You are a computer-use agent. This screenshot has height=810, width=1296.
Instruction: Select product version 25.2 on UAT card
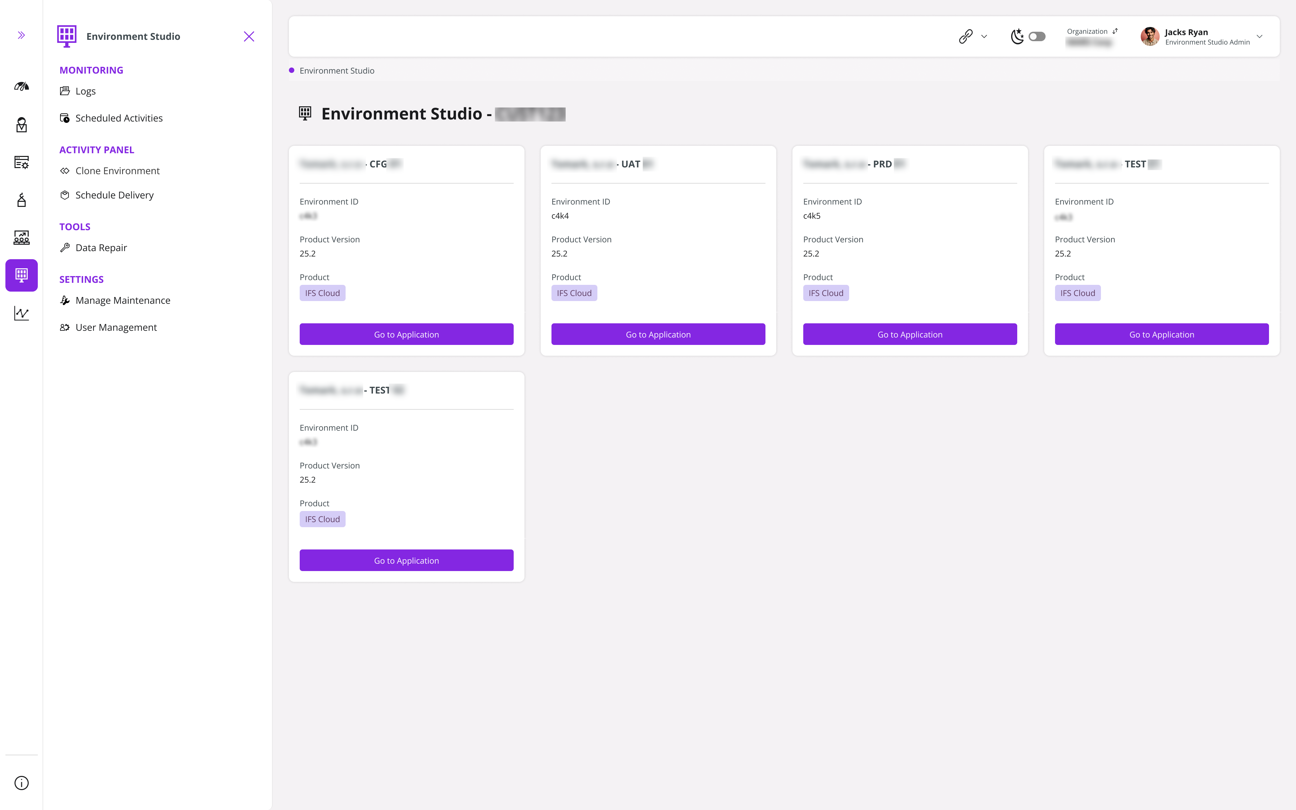point(559,253)
